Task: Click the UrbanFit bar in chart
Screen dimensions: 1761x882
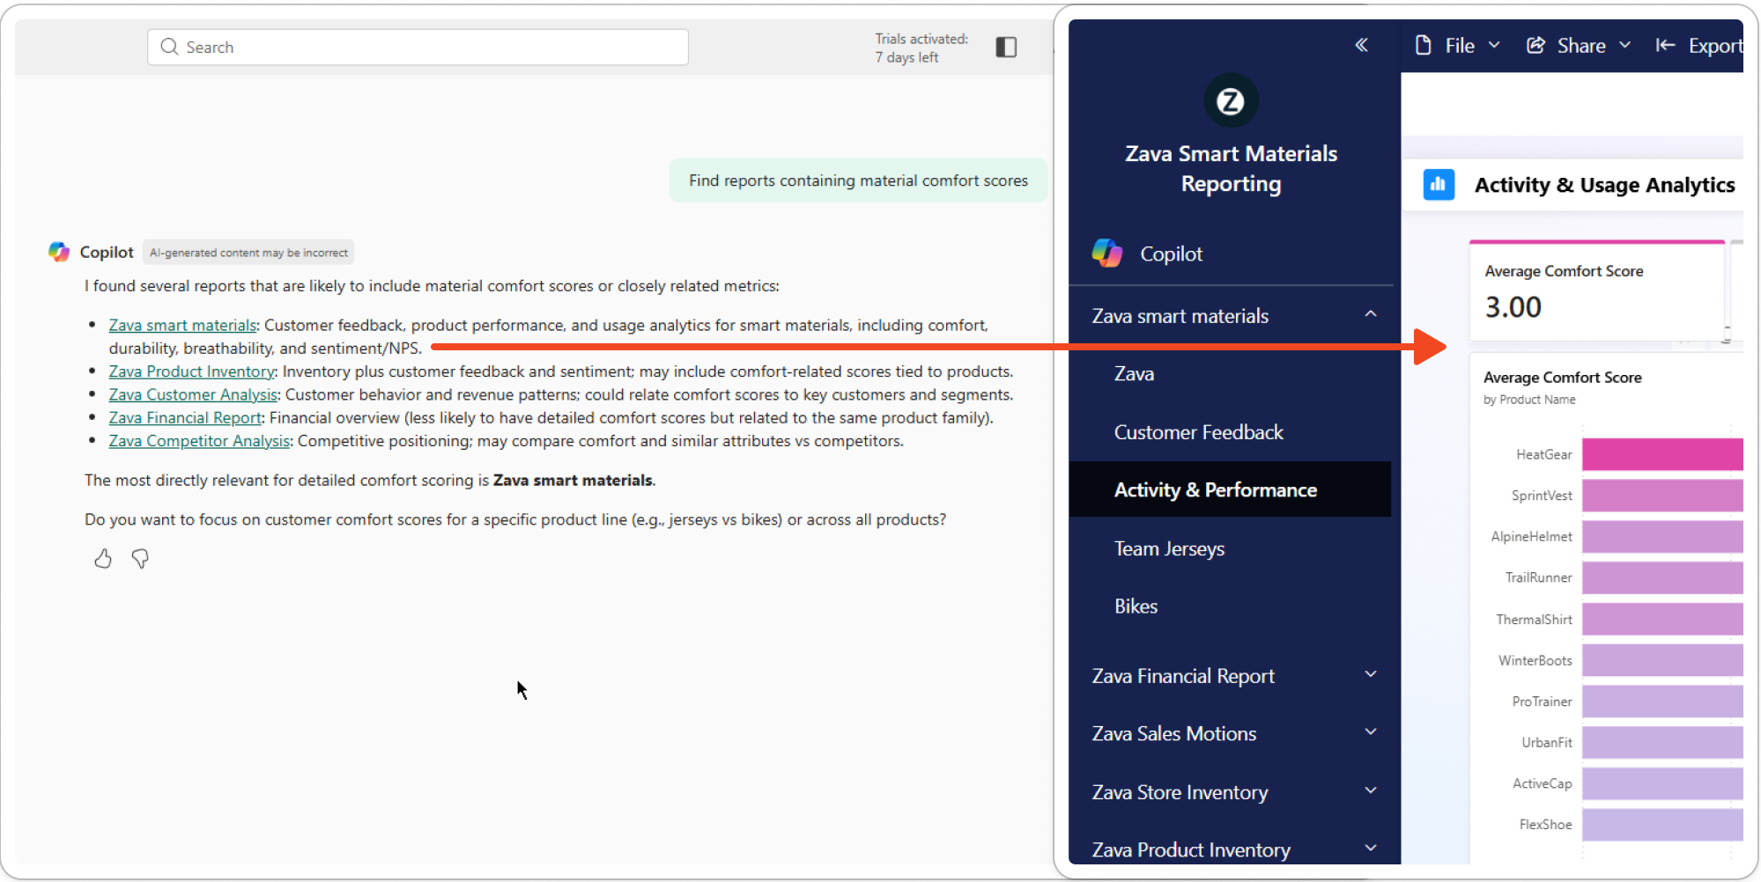Action: pos(1662,742)
